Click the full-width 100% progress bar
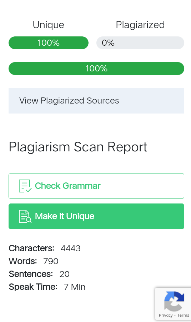 point(96,69)
